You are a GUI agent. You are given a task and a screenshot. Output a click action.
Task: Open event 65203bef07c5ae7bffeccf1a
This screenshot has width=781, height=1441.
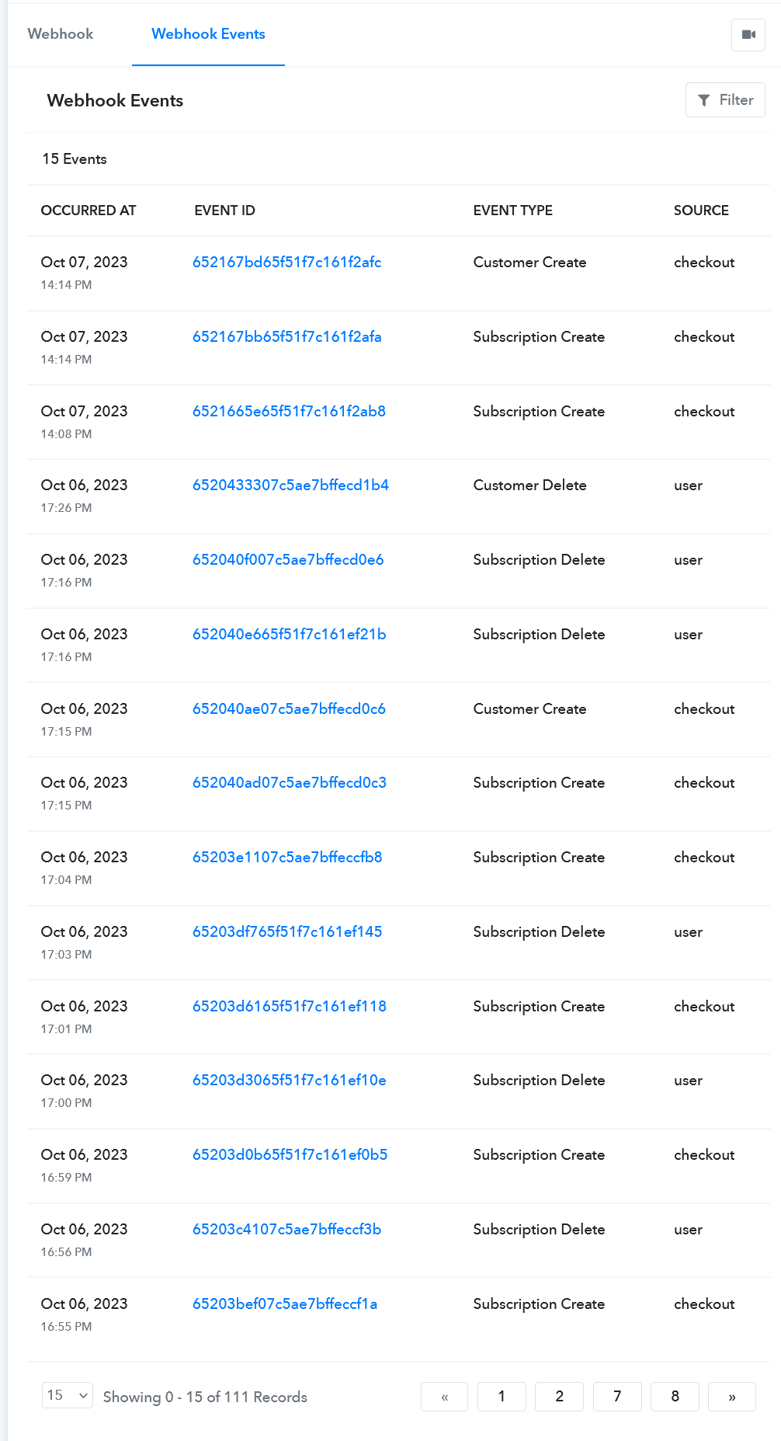[x=285, y=1304]
